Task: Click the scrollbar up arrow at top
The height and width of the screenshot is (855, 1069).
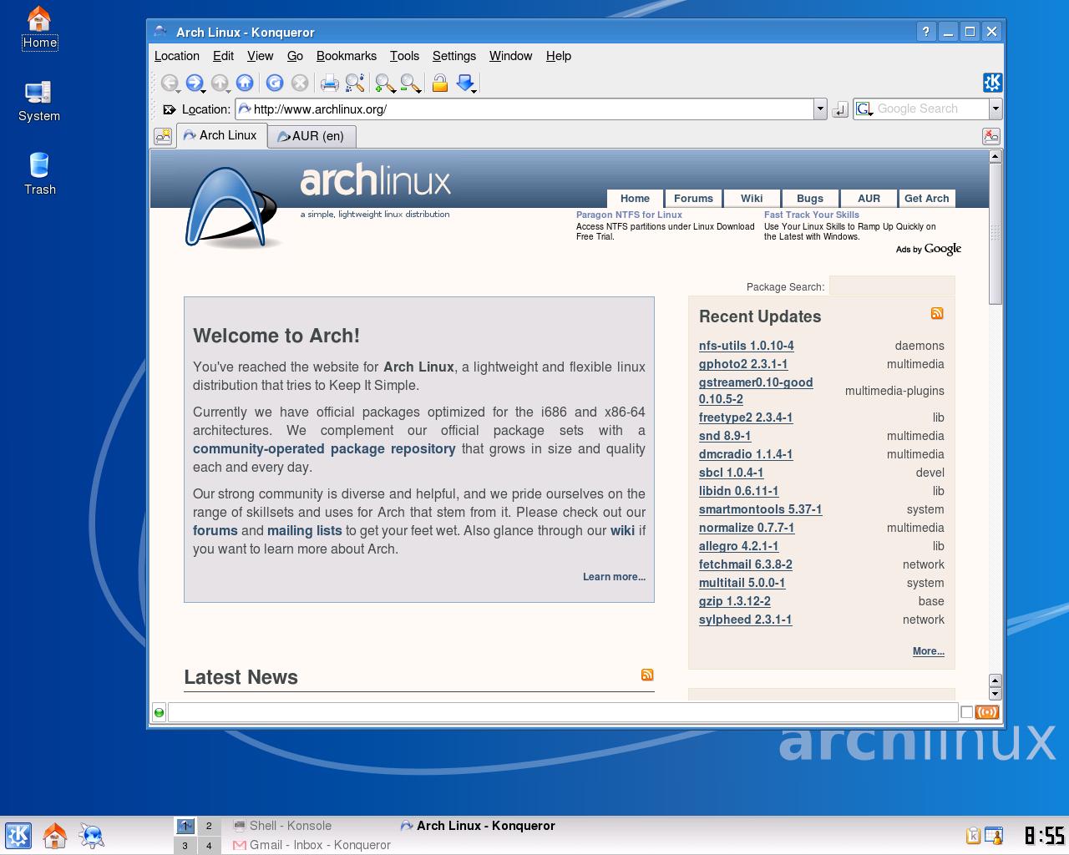Action: pos(995,156)
